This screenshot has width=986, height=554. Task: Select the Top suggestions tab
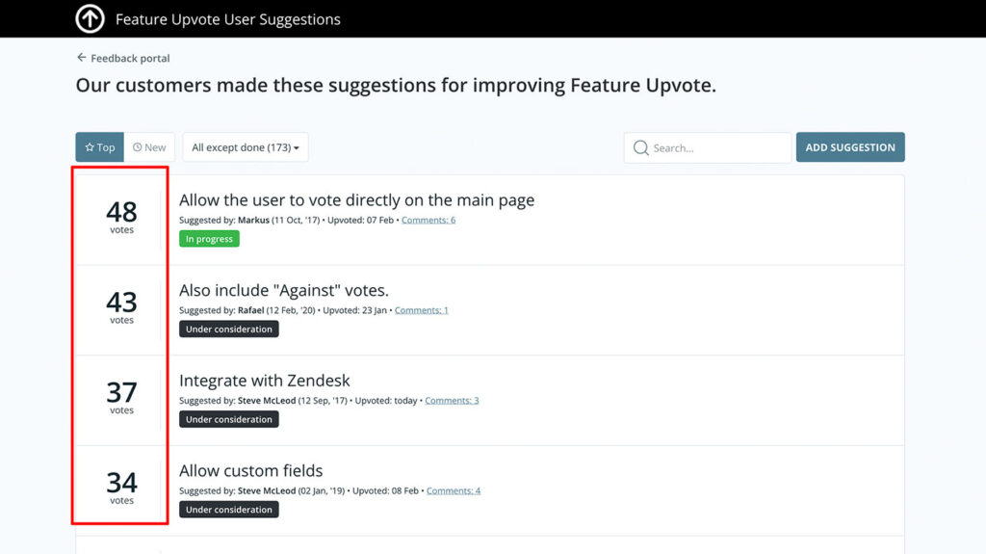point(100,147)
